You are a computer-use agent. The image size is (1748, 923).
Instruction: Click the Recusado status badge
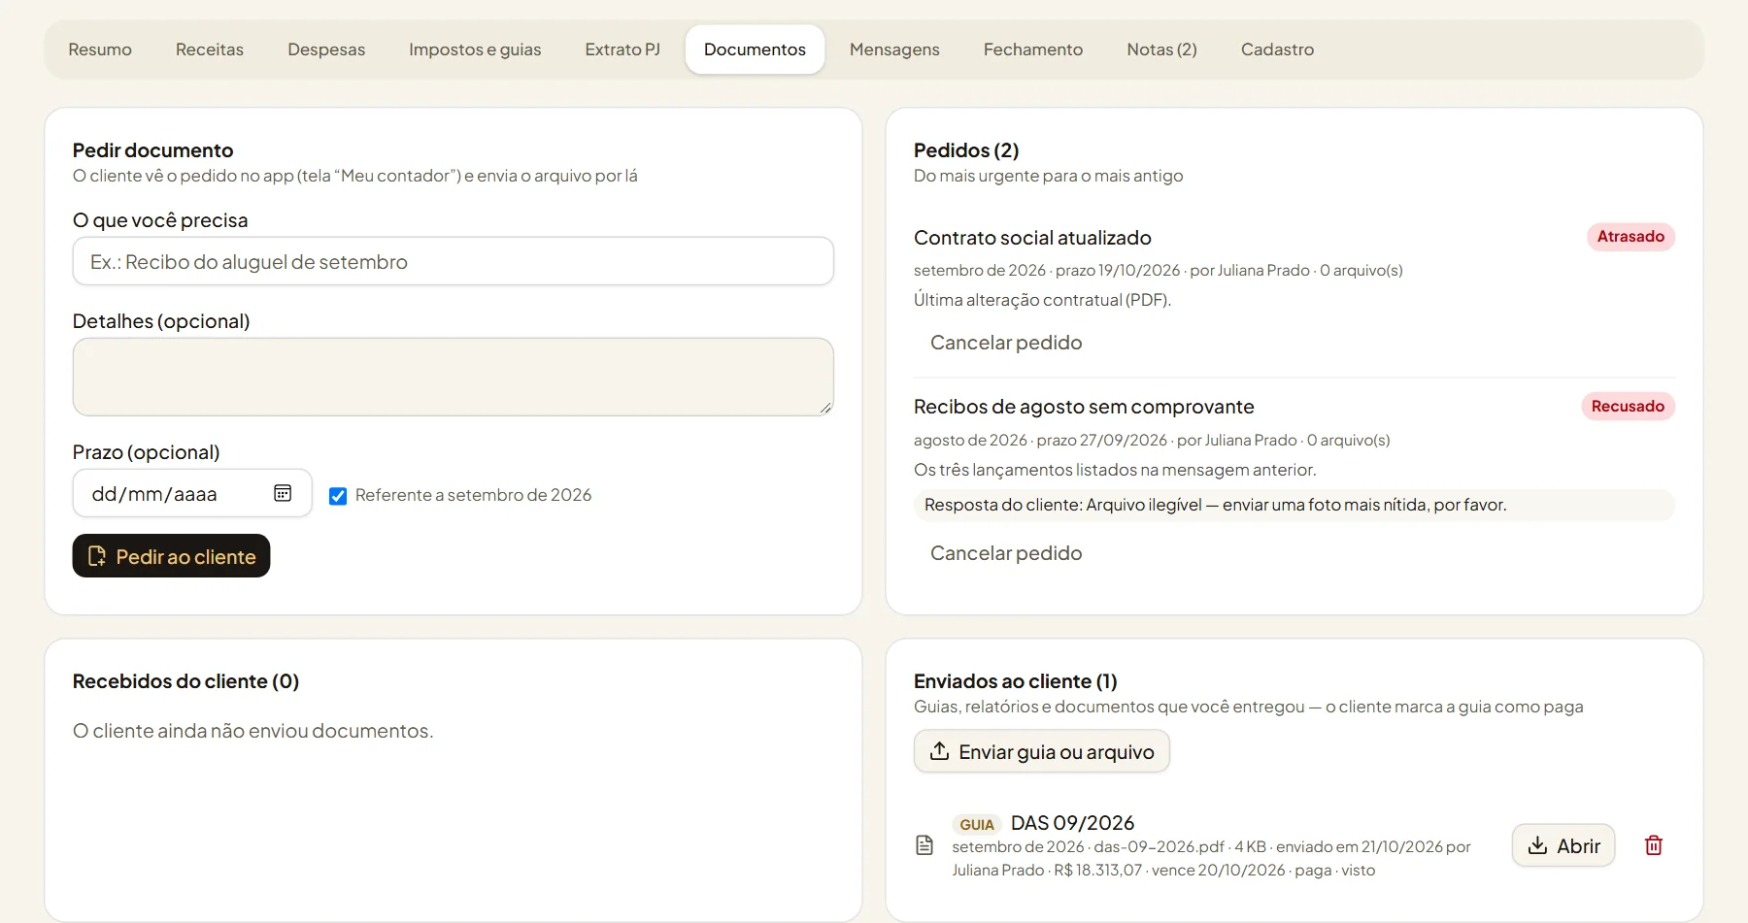[x=1628, y=407]
